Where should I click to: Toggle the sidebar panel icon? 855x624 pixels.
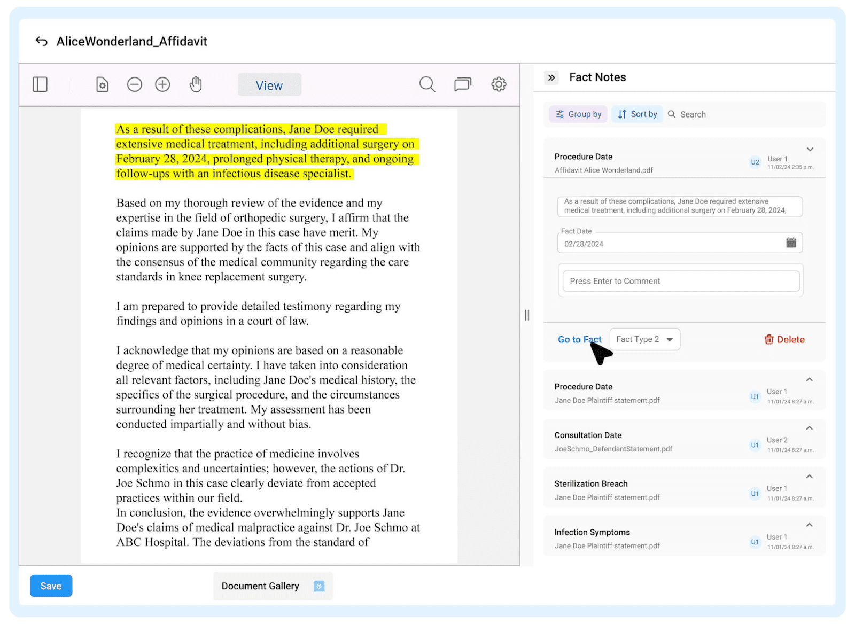[40, 84]
